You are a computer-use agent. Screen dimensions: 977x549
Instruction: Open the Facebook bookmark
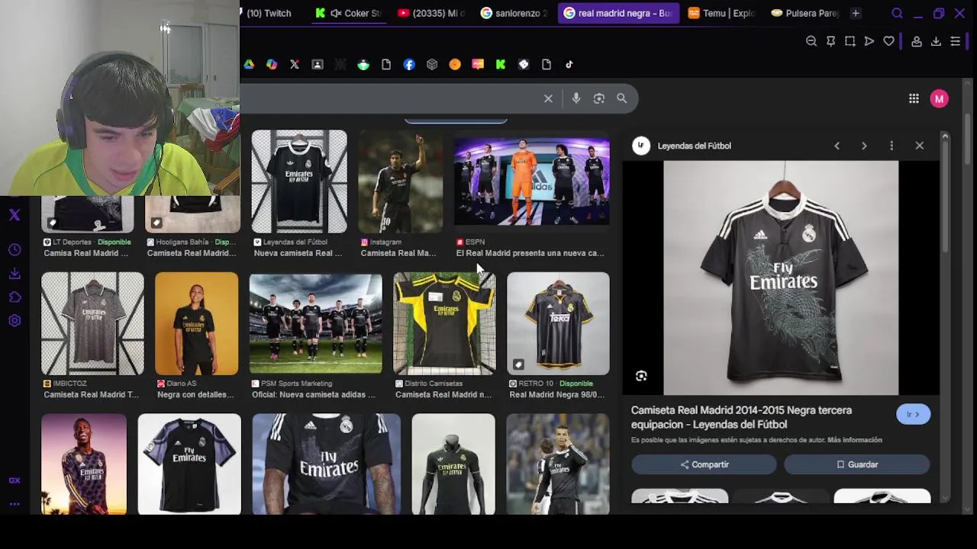click(409, 65)
